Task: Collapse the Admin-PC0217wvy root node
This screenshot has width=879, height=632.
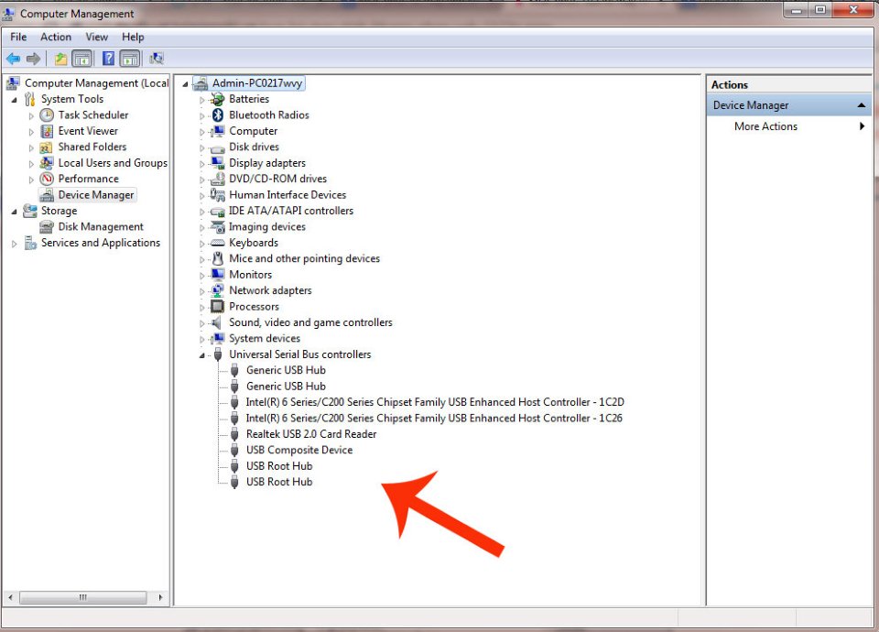Action: (x=185, y=84)
